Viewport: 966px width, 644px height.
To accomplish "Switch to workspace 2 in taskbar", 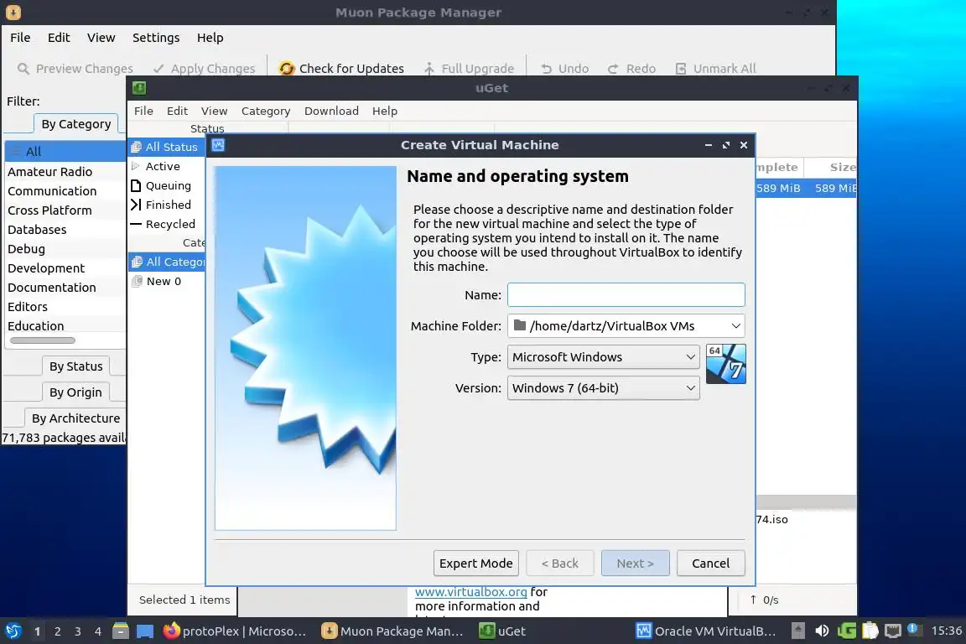I will click(x=57, y=631).
